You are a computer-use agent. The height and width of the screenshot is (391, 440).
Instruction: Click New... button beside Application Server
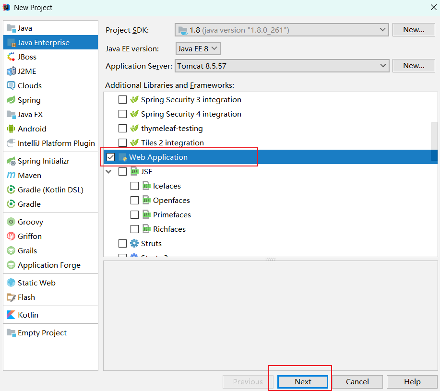click(414, 66)
